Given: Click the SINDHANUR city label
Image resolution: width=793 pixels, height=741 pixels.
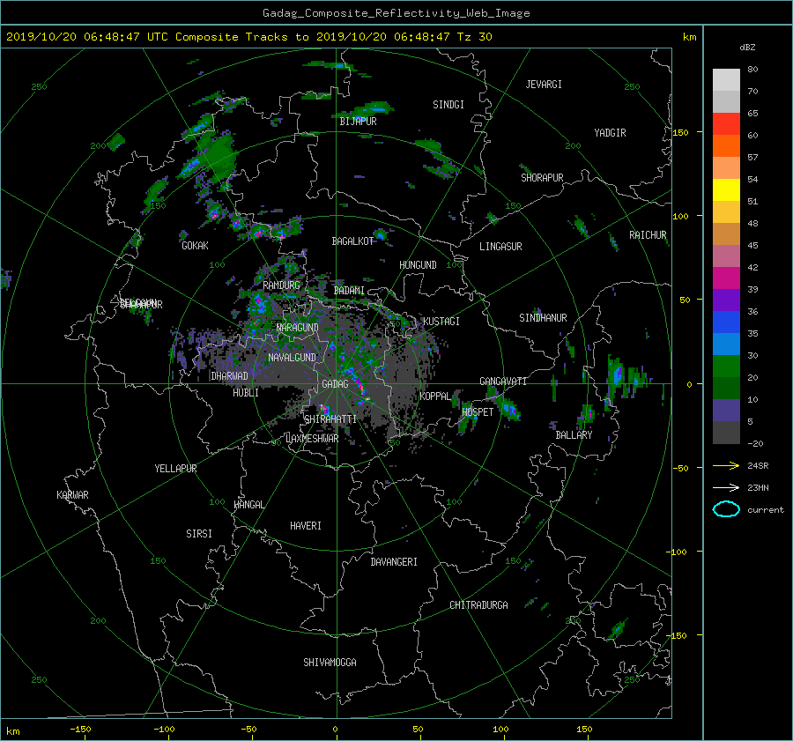Looking at the screenshot, I should coord(543,318).
